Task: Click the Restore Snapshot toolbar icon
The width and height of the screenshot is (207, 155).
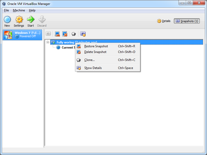Action: [57, 34]
